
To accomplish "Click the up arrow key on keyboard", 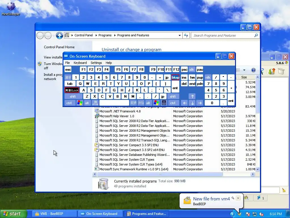I will [192, 97].
